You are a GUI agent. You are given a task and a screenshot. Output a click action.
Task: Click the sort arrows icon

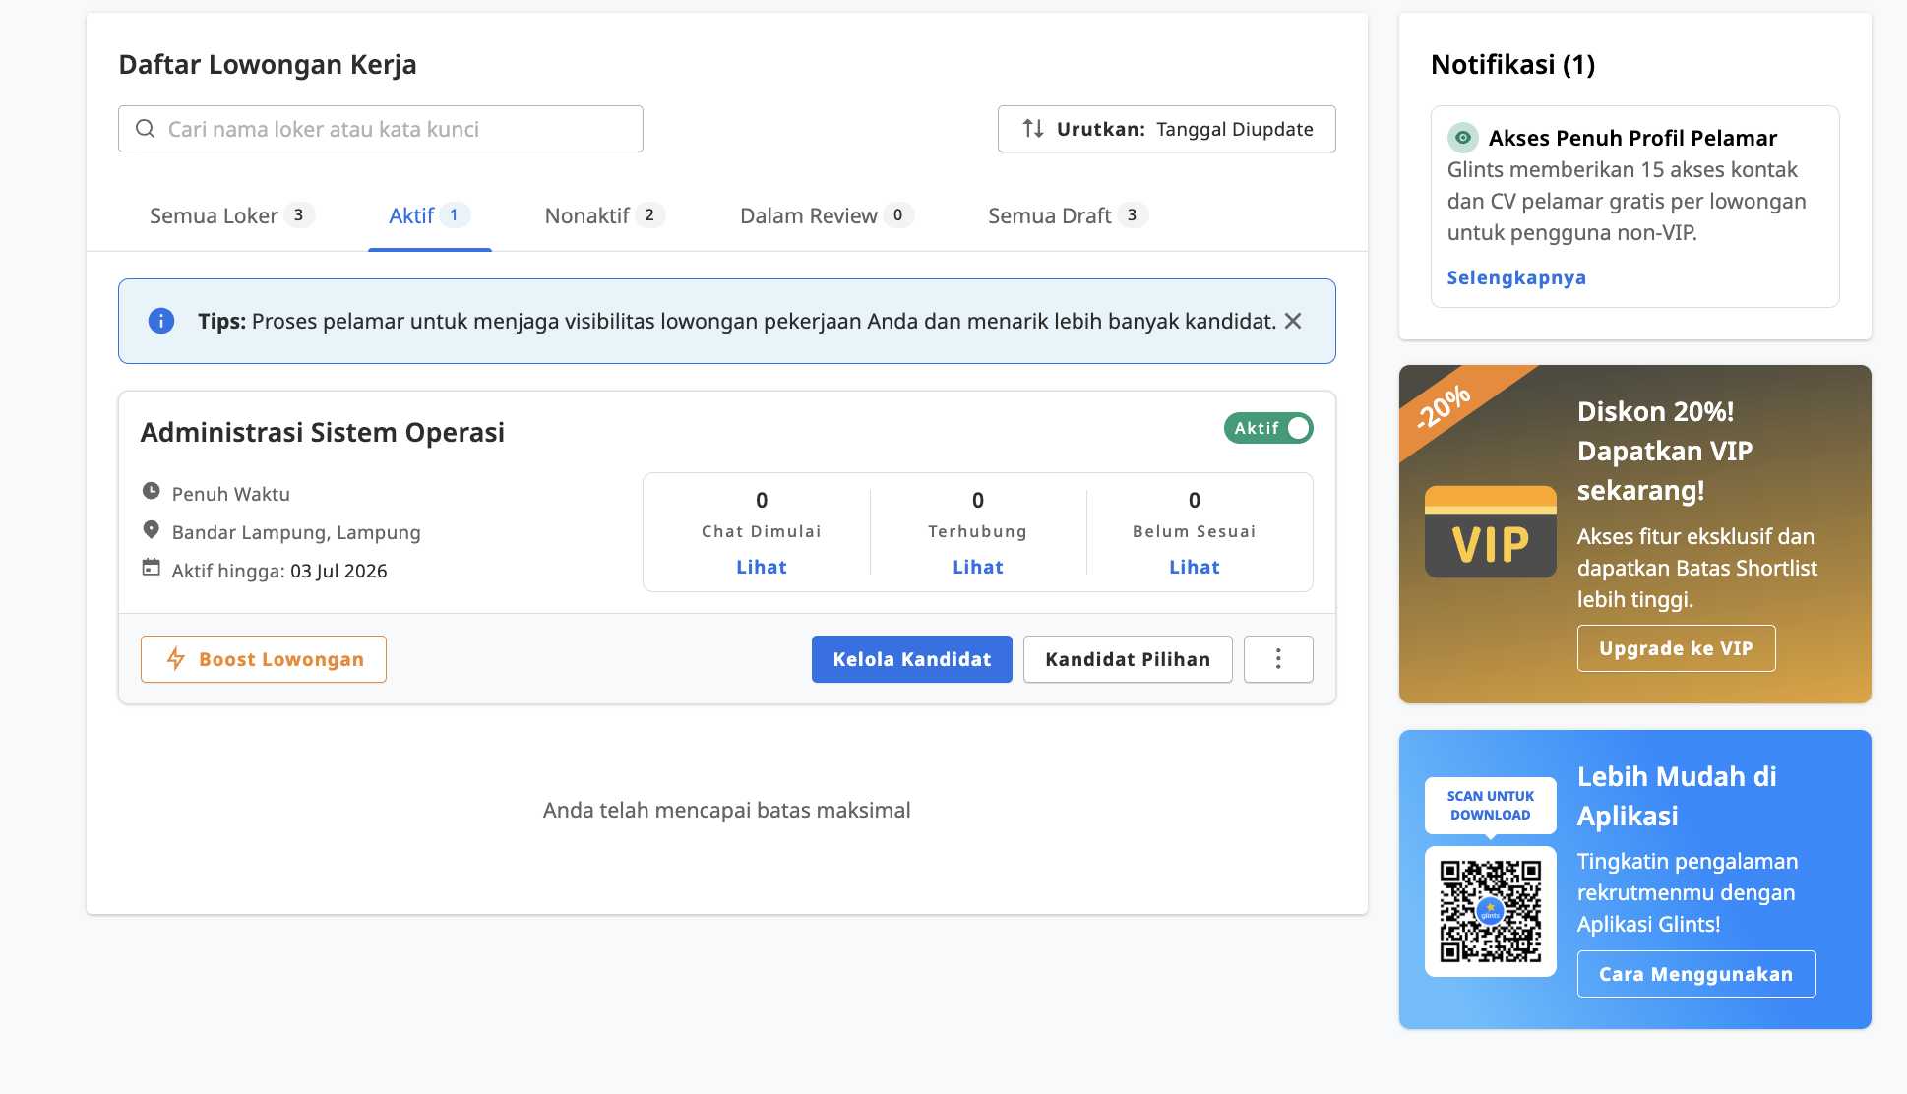(1033, 129)
